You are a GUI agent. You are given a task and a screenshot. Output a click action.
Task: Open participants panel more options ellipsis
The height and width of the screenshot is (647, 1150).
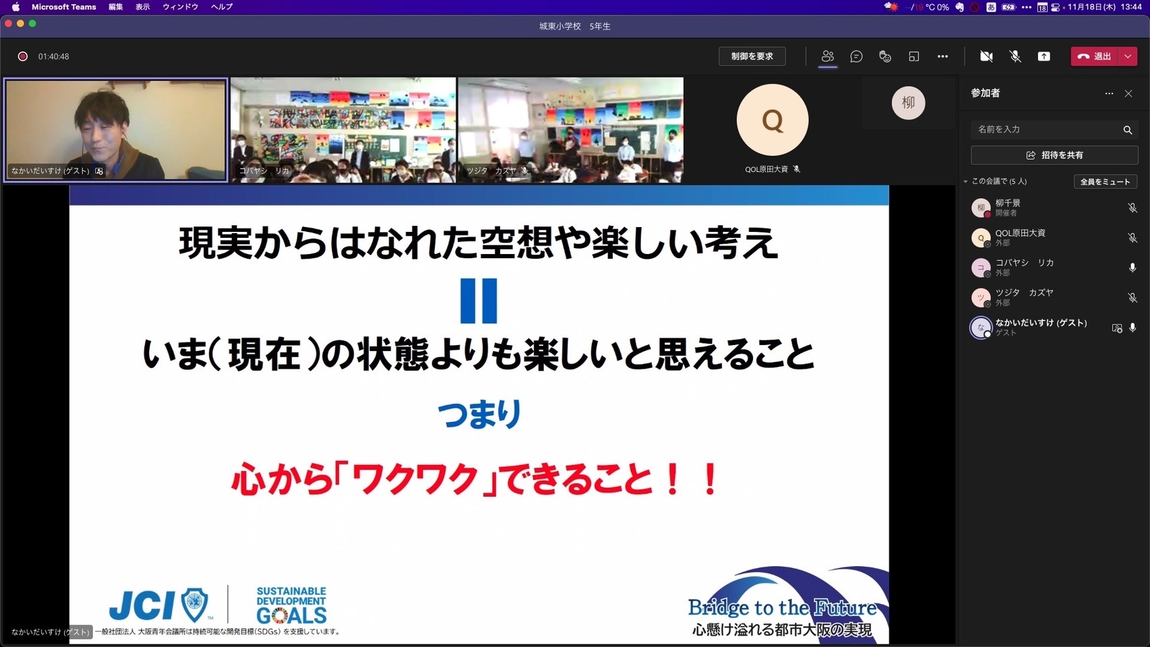pyautogui.click(x=1109, y=94)
